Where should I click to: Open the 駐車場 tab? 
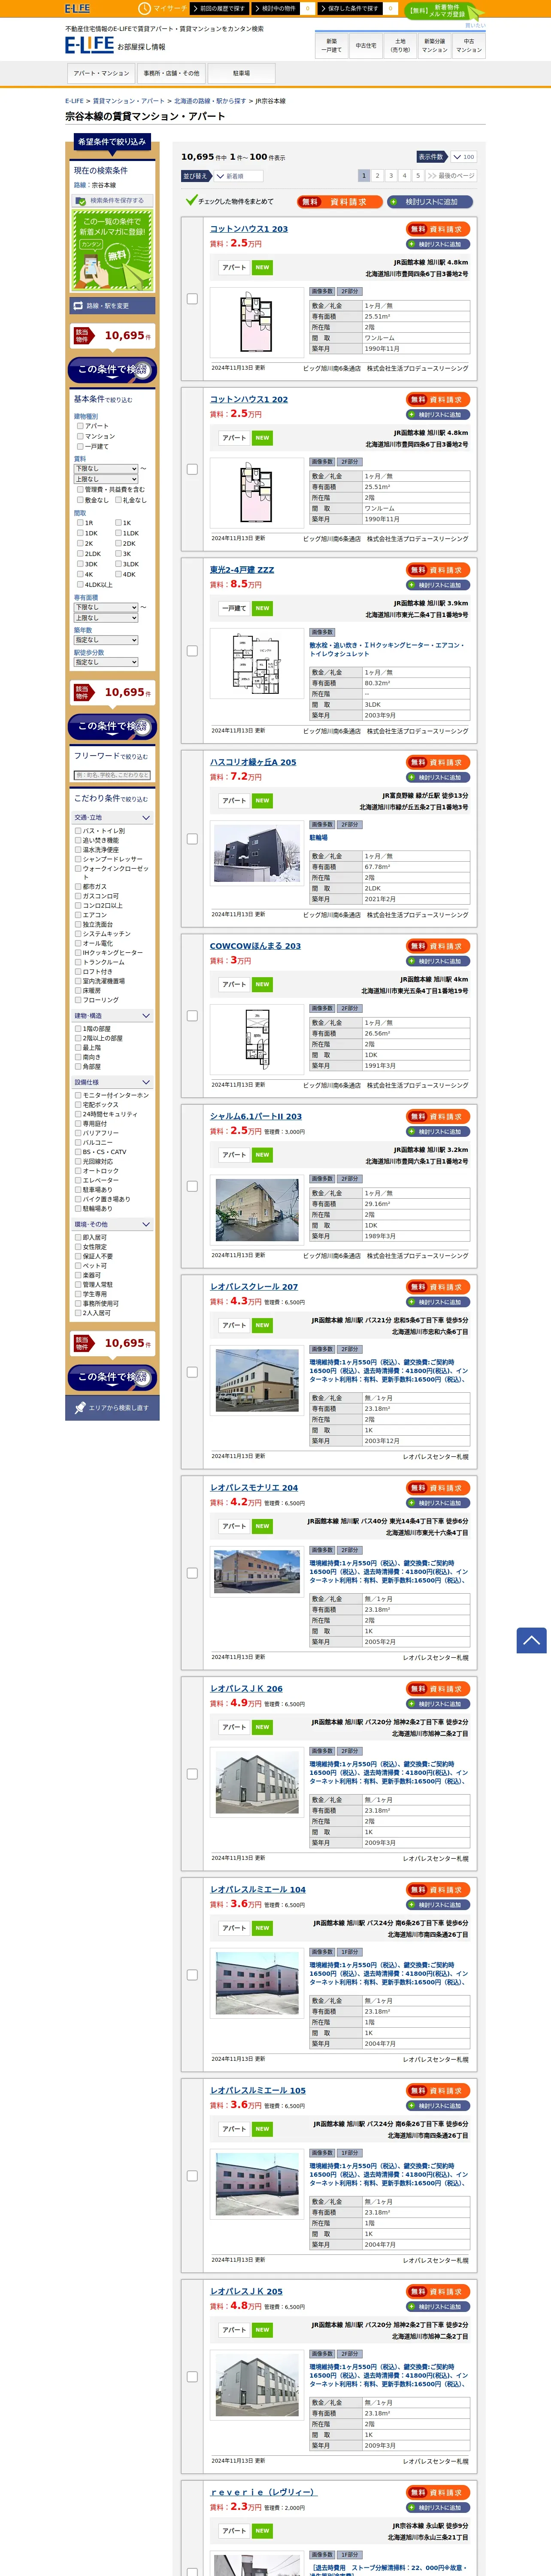click(x=241, y=73)
